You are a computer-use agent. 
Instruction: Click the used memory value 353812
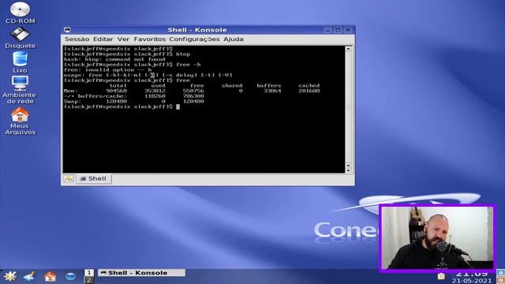[x=155, y=91]
